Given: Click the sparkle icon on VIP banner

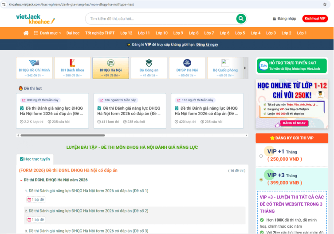Looking at the screenshot, I should pyautogui.click(x=129, y=44).
